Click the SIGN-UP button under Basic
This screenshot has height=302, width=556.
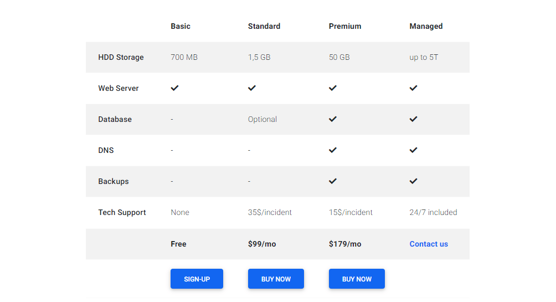(x=197, y=279)
